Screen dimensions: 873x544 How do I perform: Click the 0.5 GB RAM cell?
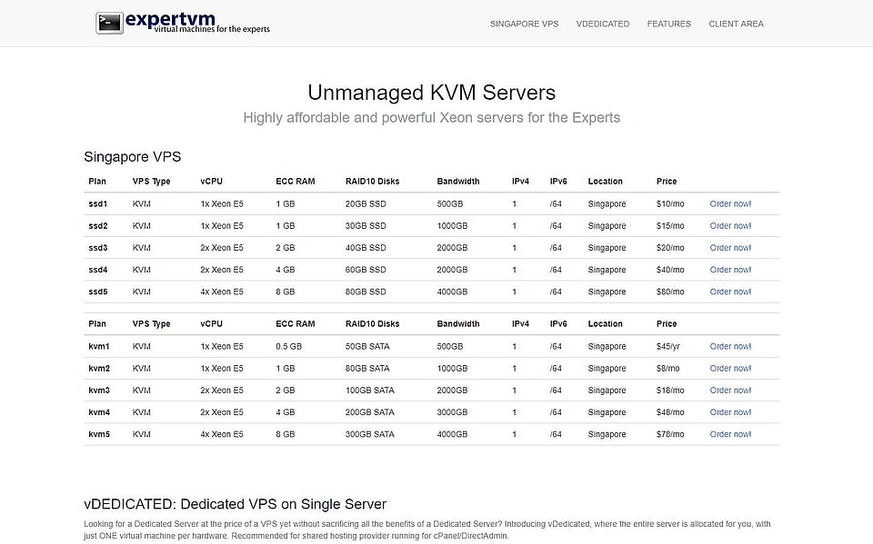coord(288,347)
